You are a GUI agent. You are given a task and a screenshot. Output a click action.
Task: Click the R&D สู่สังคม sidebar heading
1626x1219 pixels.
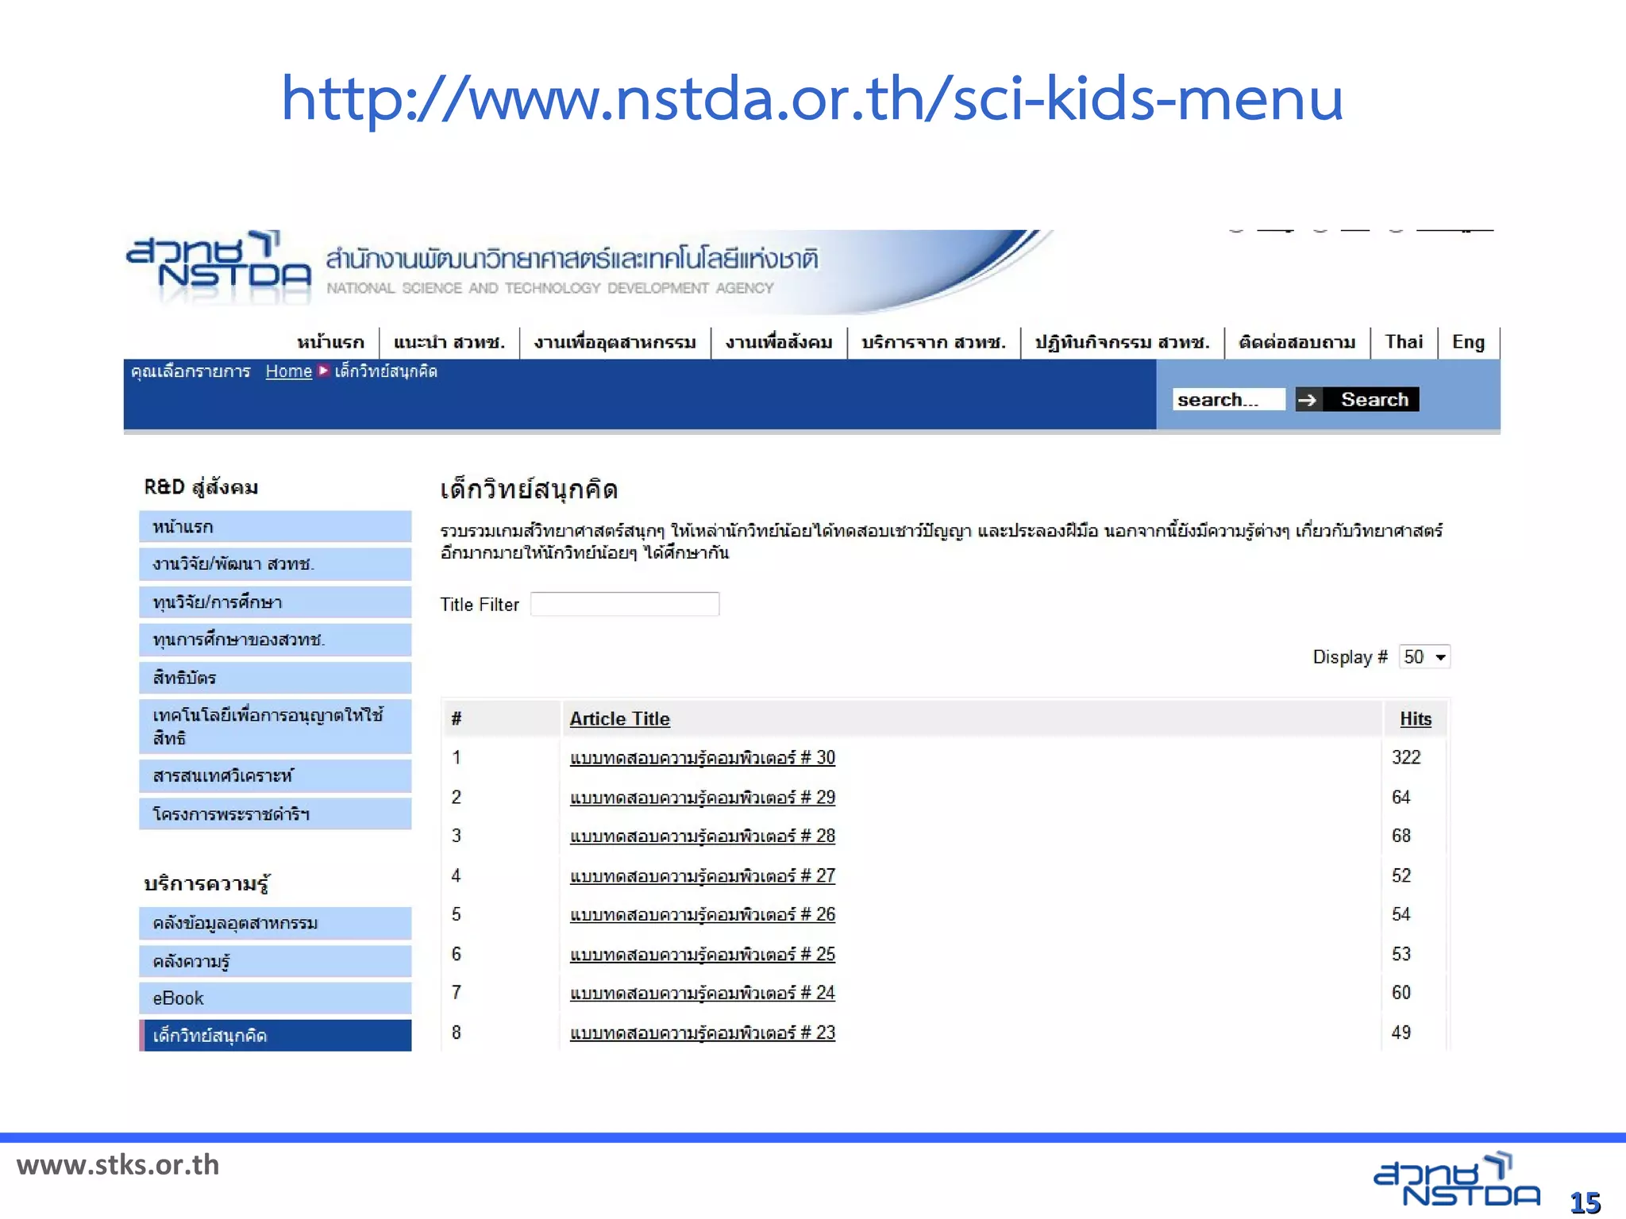point(201,487)
